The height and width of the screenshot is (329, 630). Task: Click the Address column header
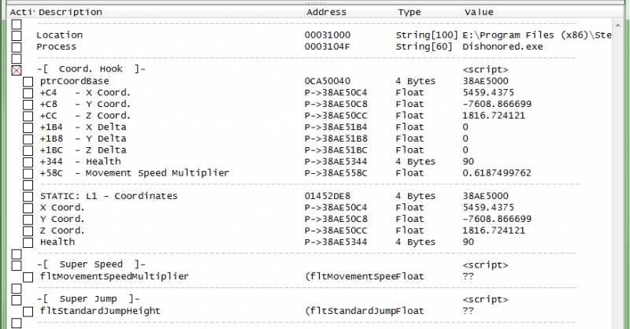click(x=326, y=13)
